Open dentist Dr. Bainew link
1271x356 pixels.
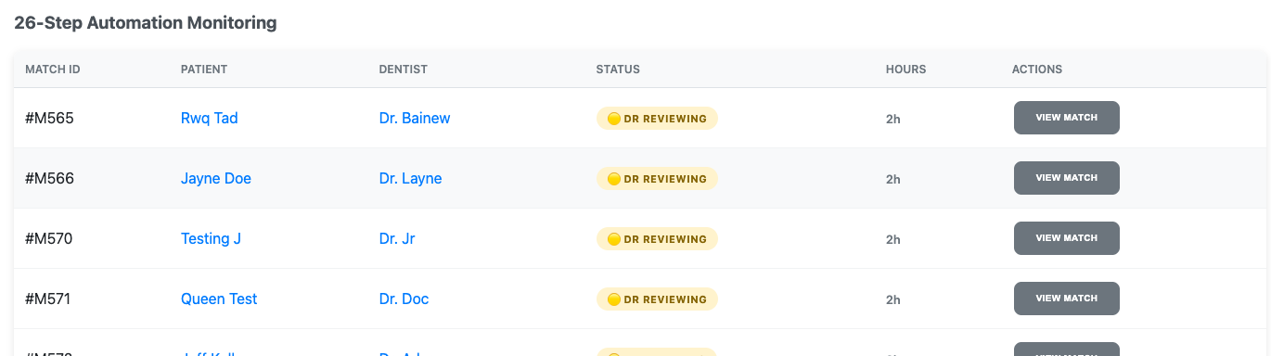(415, 118)
